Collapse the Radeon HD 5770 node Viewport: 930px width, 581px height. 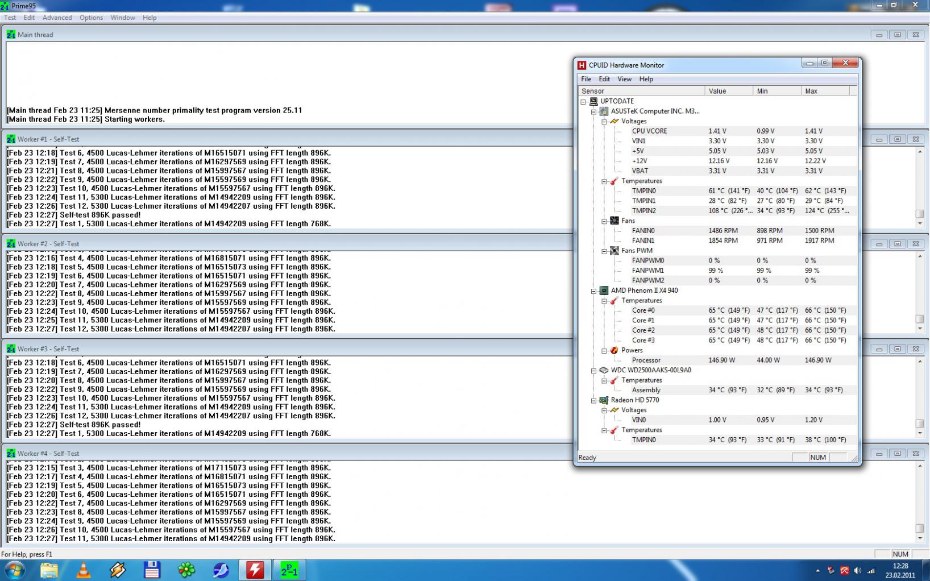click(593, 400)
